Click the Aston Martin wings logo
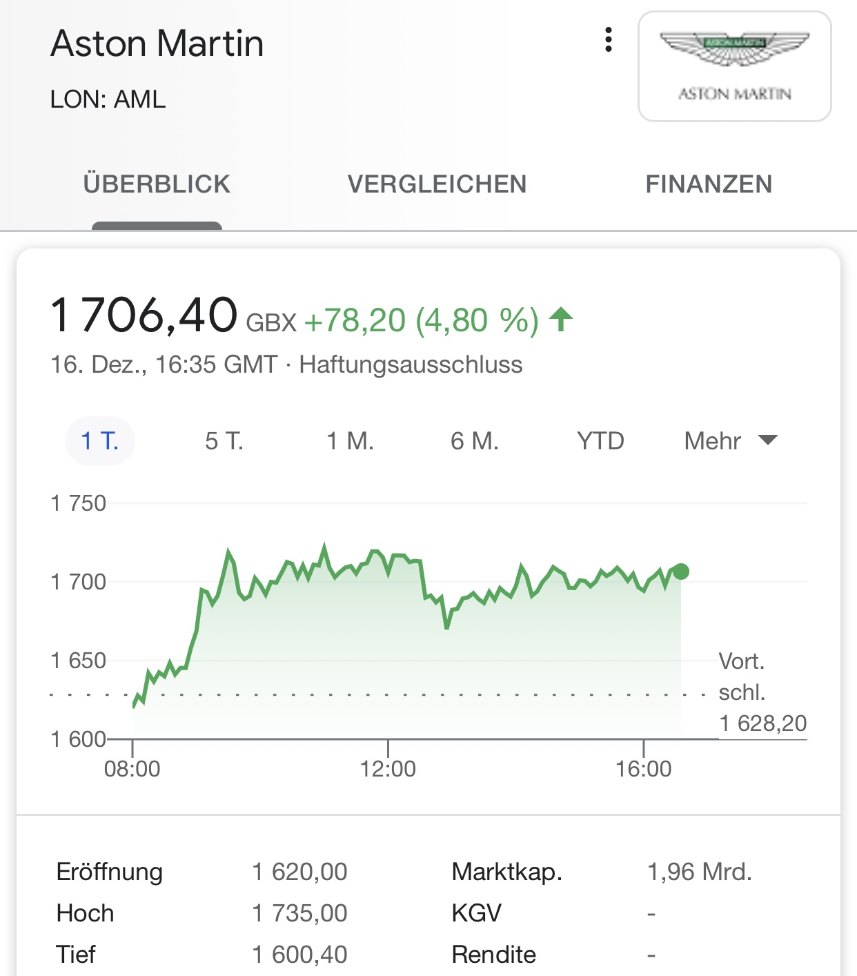857x976 pixels. [x=734, y=66]
